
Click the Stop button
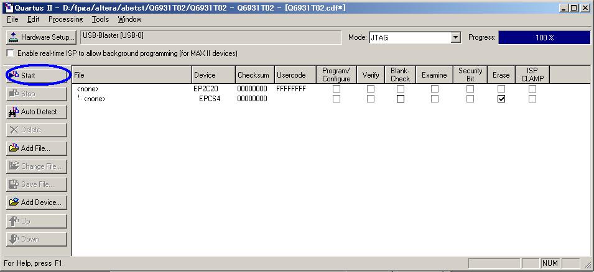(x=36, y=94)
